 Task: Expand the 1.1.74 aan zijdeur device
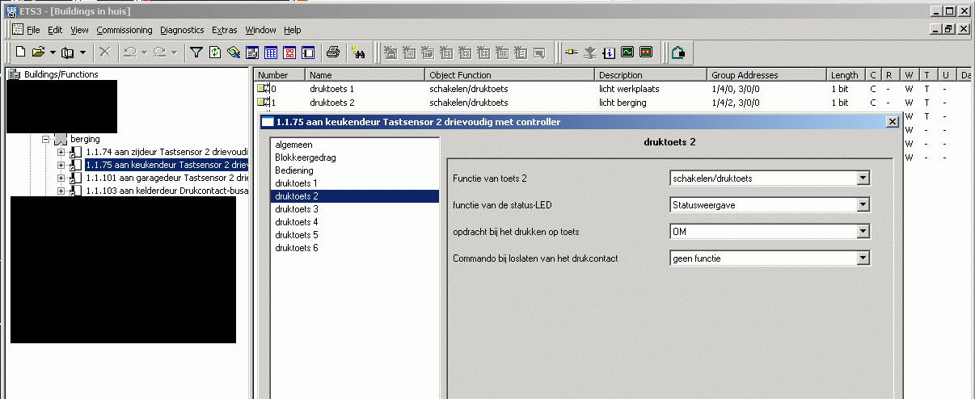[x=61, y=152]
